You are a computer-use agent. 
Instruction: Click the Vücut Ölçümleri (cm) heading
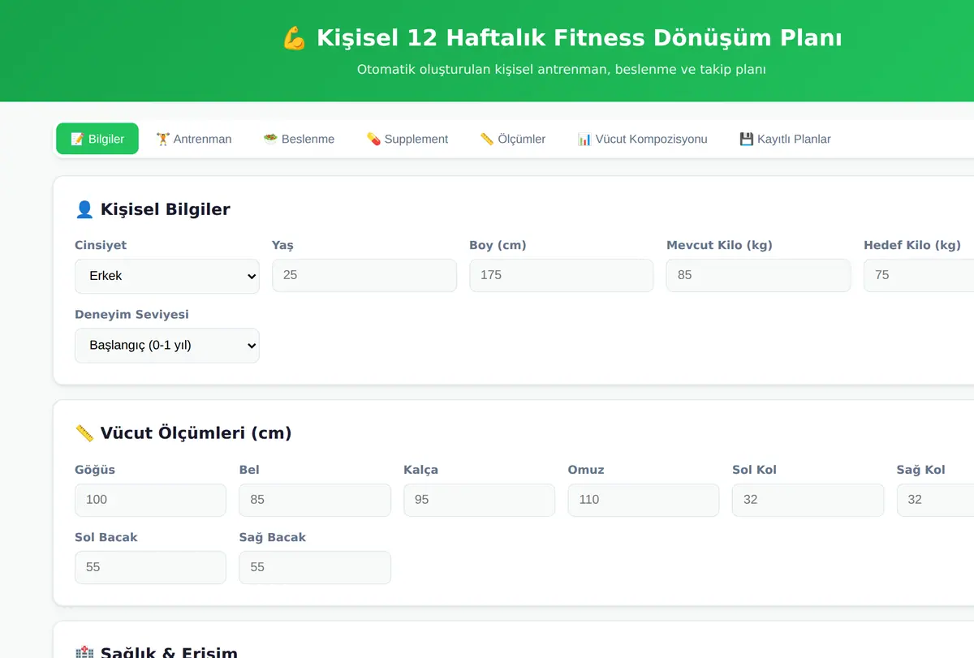pos(196,433)
